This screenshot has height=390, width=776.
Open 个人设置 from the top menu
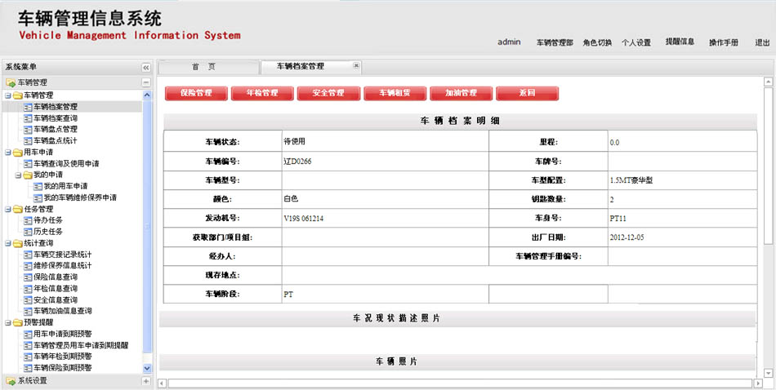(636, 42)
